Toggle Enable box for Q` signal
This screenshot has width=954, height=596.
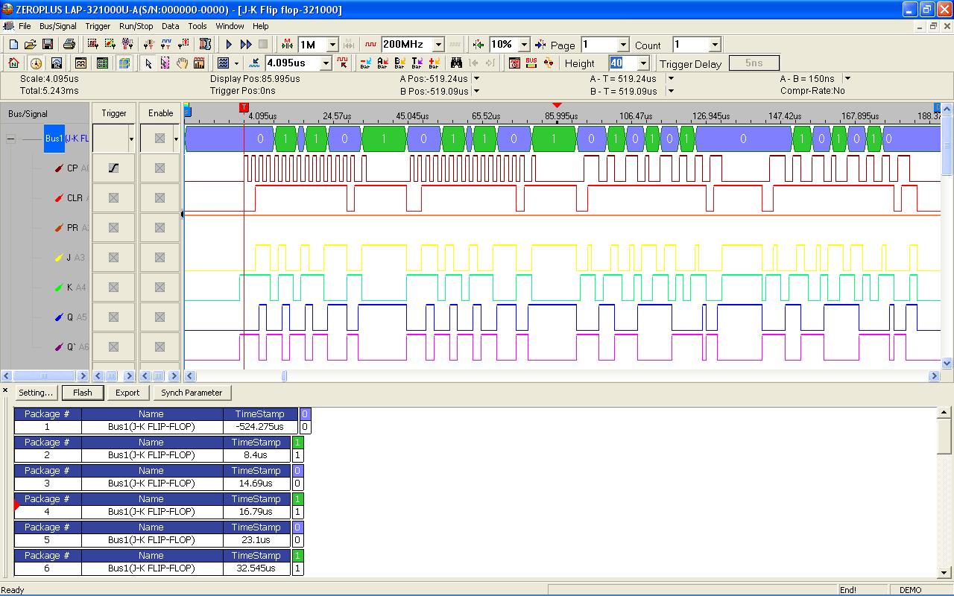pos(159,347)
